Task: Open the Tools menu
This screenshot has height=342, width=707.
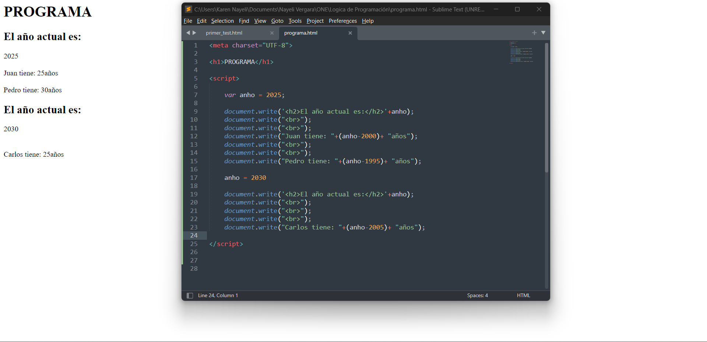Action: click(295, 21)
